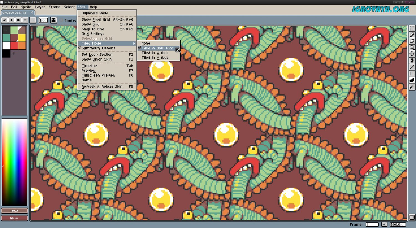Click the Idx-2 foreground color button

tap(14, 211)
